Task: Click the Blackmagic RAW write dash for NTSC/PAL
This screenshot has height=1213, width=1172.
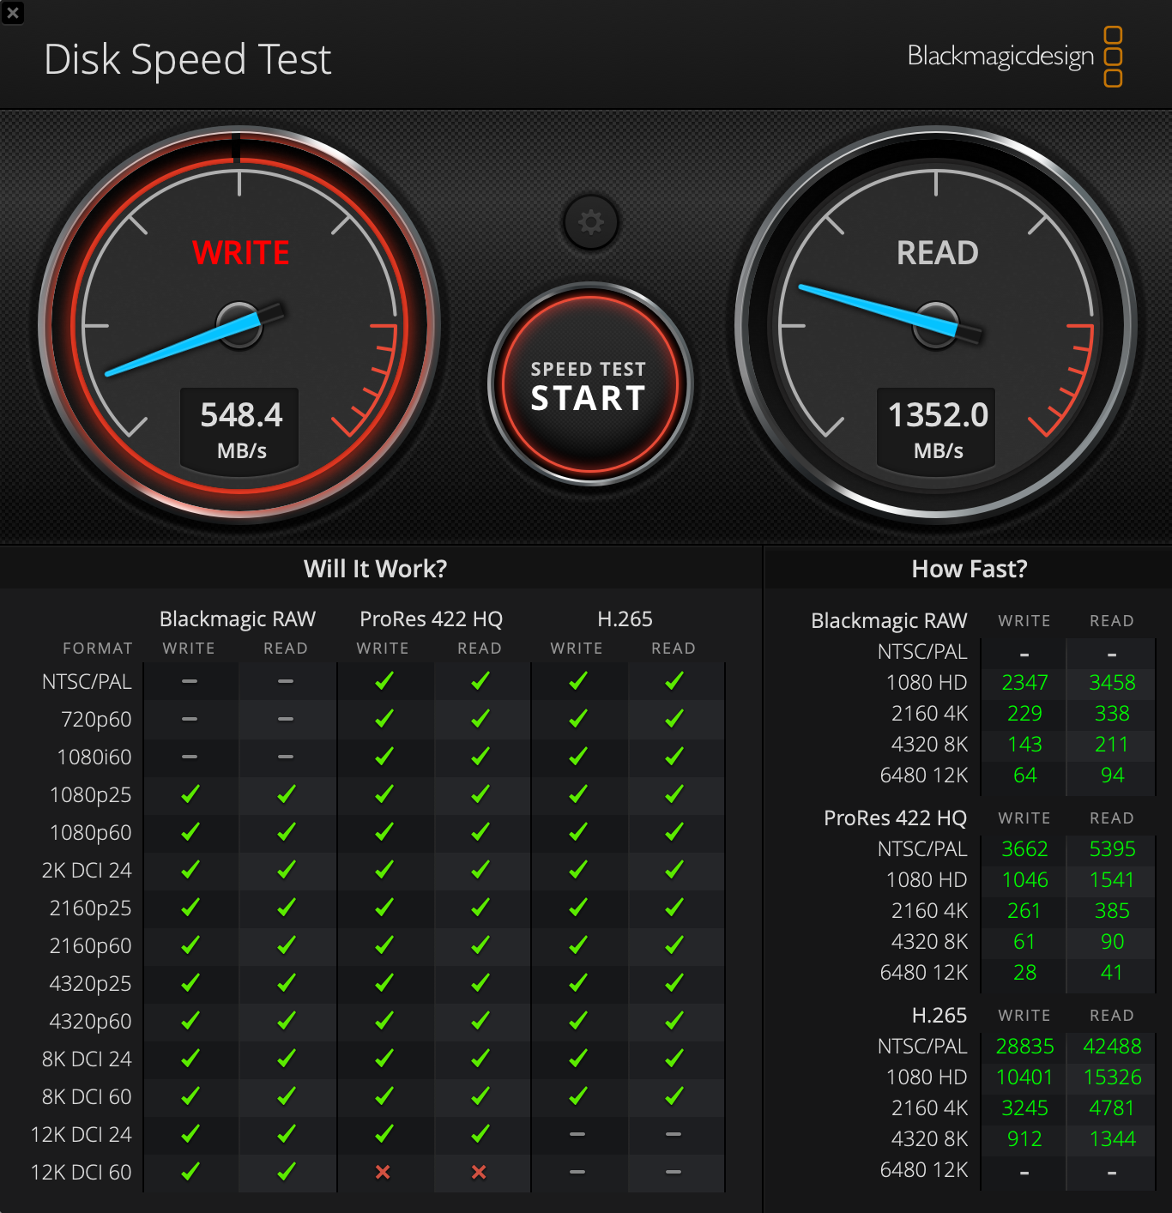Action: pyautogui.click(x=190, y=681)
